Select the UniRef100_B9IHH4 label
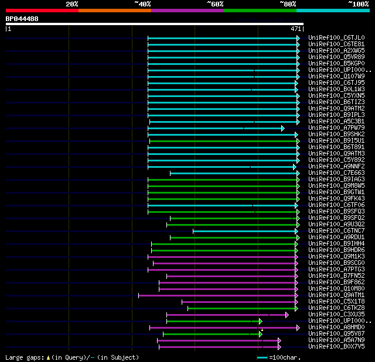Image resolution: width=375 pixels, height=362 pixels. (336, 244)
